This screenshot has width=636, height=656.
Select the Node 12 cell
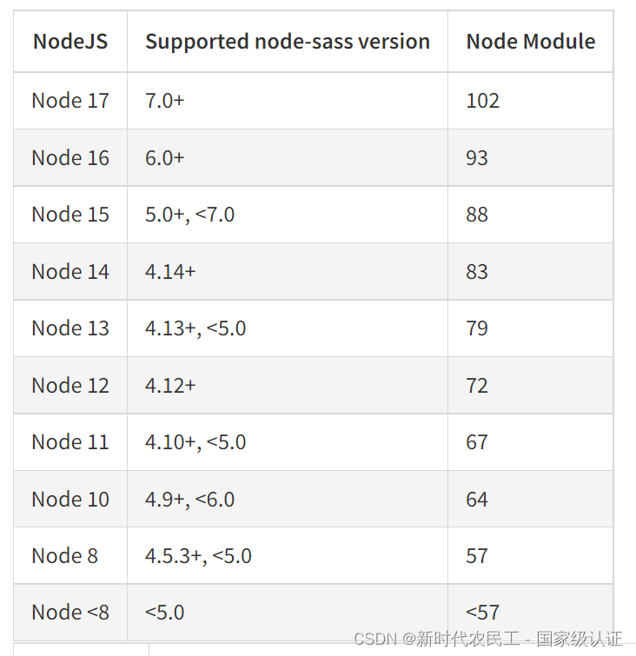70,385
